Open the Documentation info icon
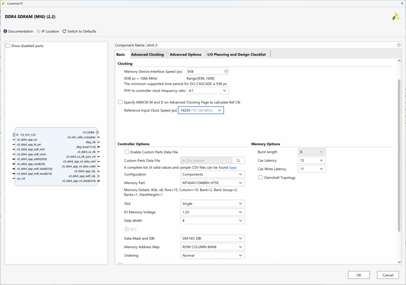406x285 pixels. (x=6, y=31)
